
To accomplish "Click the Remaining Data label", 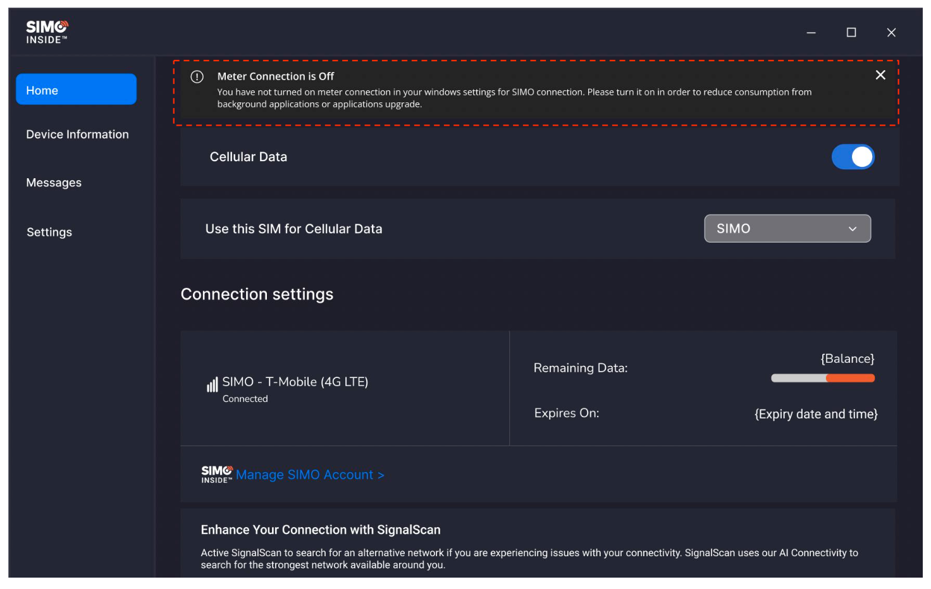I will 581,368.
